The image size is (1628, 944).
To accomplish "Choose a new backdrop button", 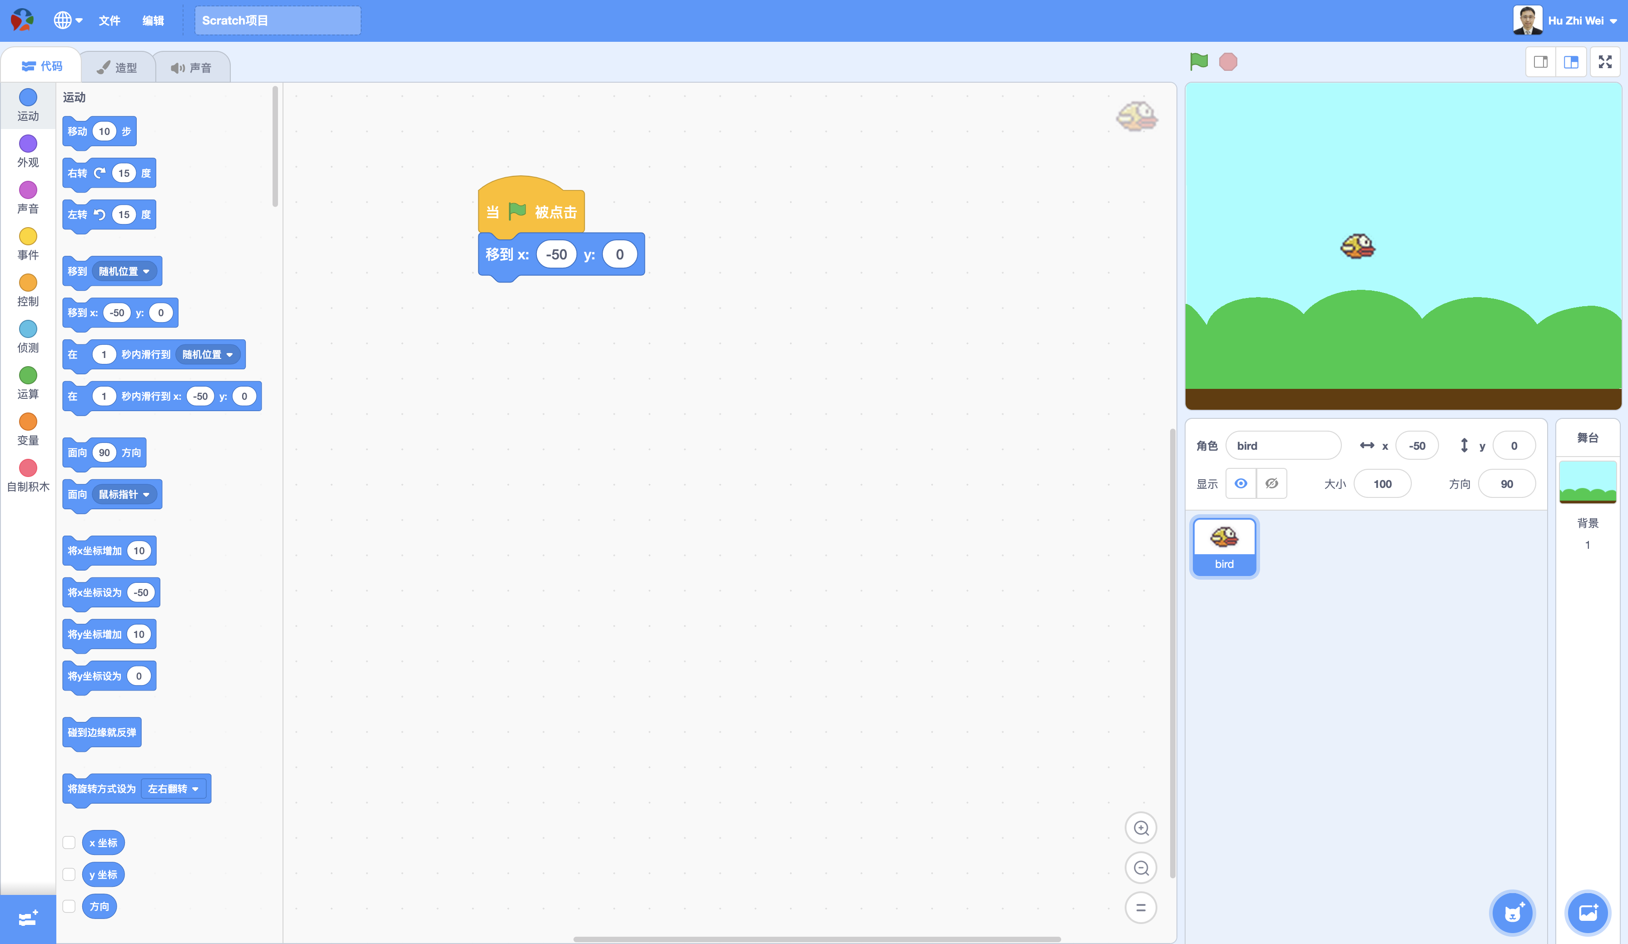I will (x=1587, y=913).
